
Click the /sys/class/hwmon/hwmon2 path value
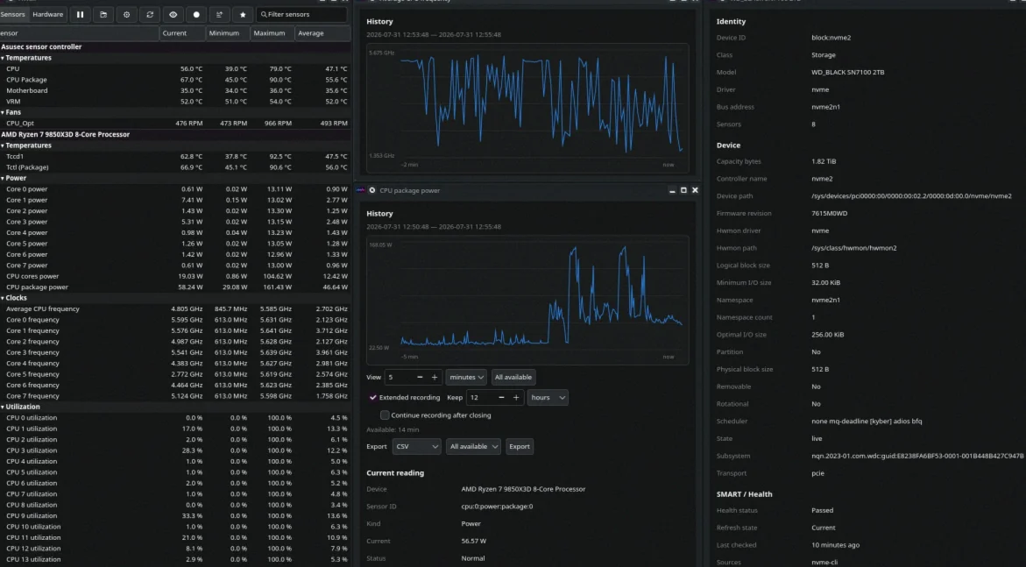pos(854,248)
